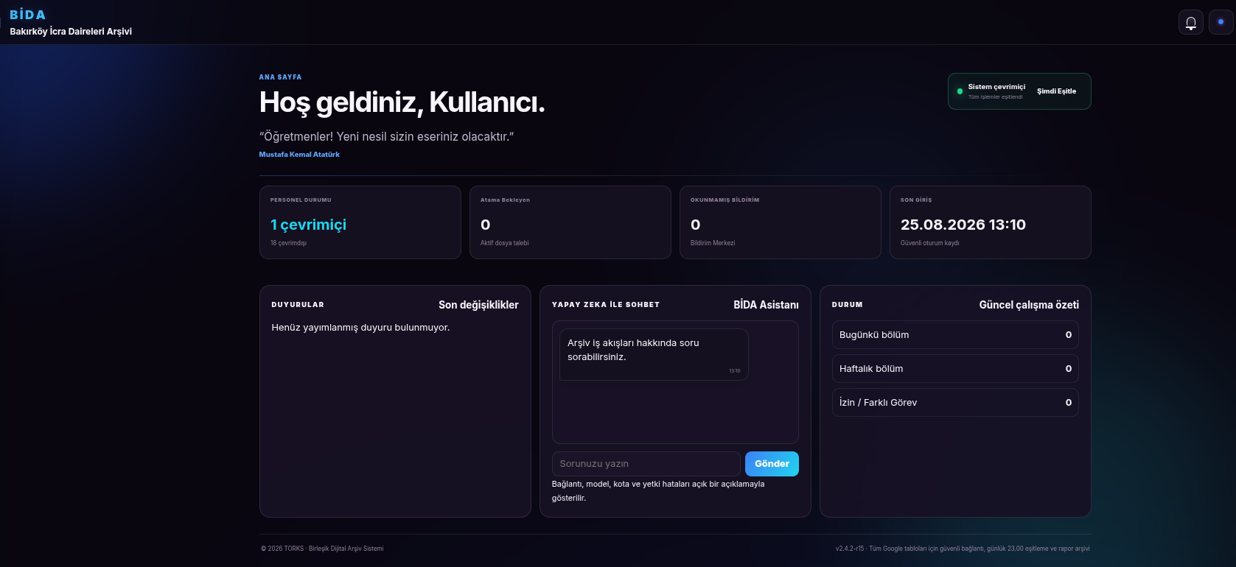Click the BİDA logo
1236x567 pixels.
pos(27,15)
